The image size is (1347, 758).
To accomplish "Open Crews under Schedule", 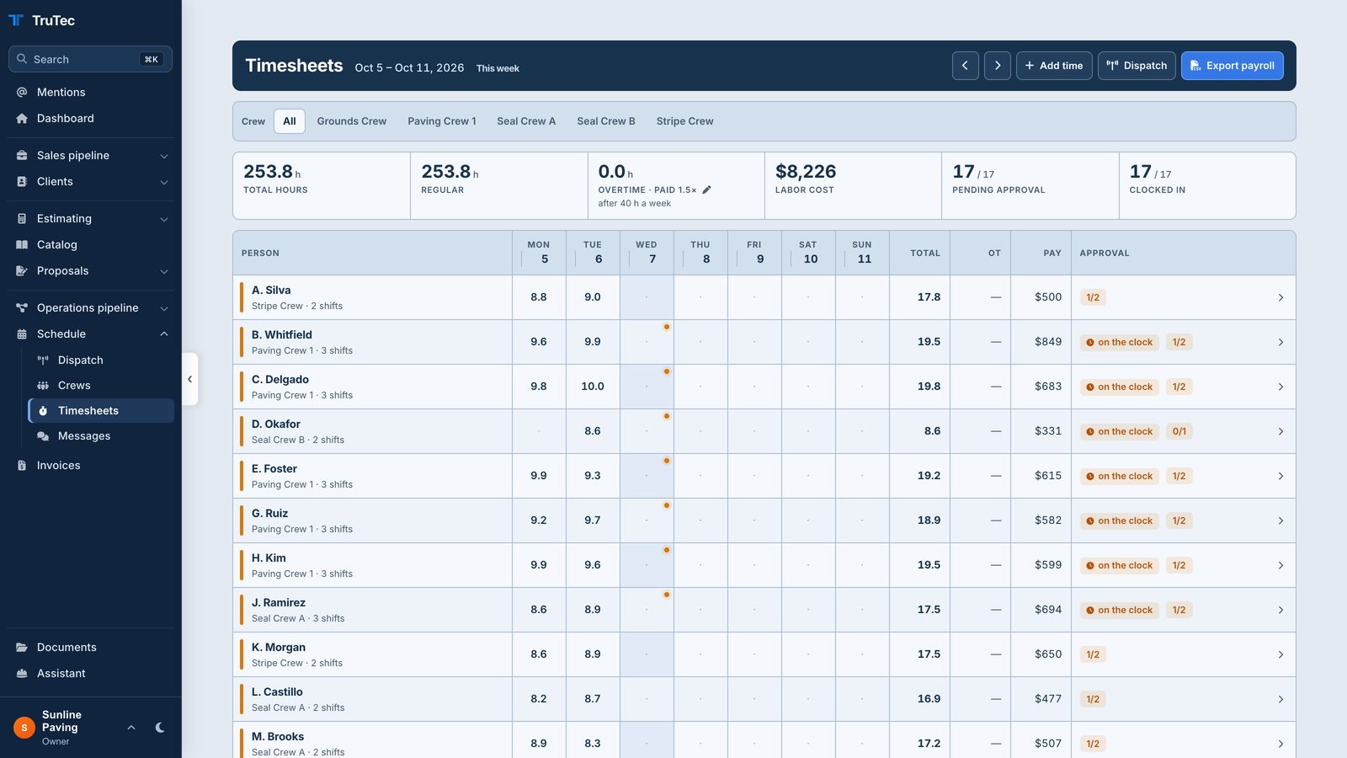I will [x=101, y=385].
